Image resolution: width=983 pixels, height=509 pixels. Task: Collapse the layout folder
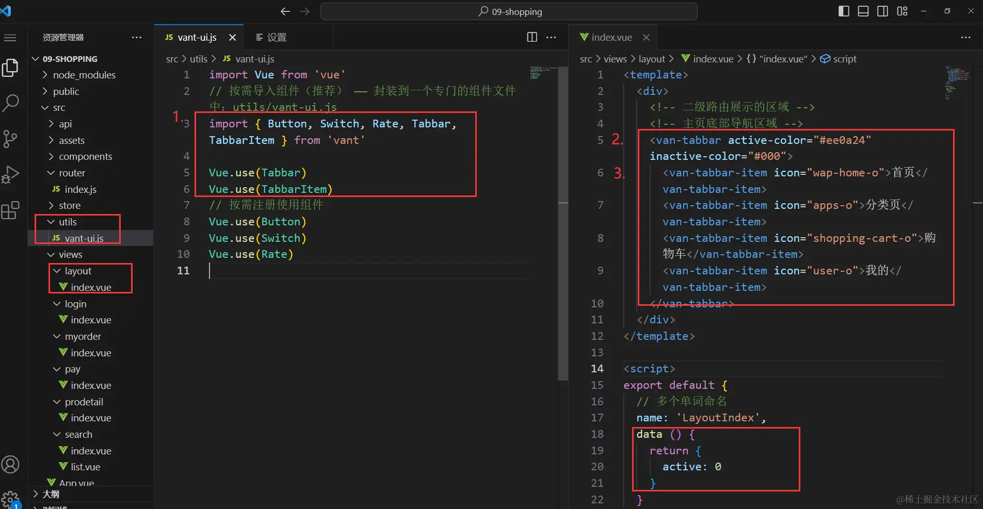click(x=90, y=271)
